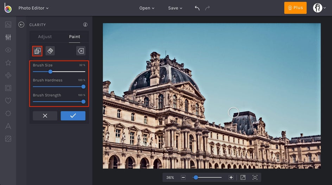Viewport: 332px width, 185px height.
Task: Adjust the Brush Hardness slider
Action: [59, 87]
